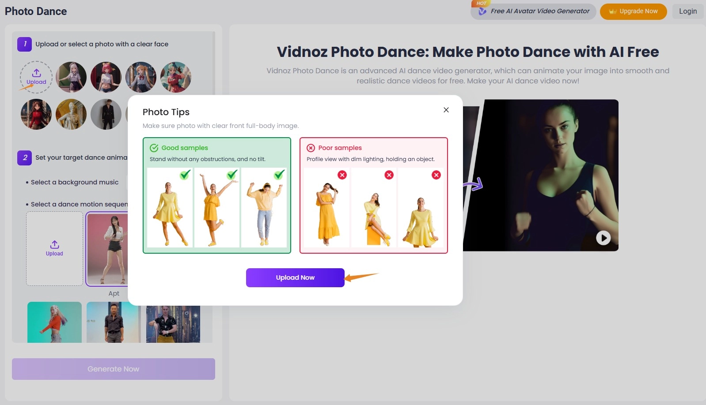This screenshot has height=405, width=706.
Task: Click step 2 number badge
Action: coord(24,158)
